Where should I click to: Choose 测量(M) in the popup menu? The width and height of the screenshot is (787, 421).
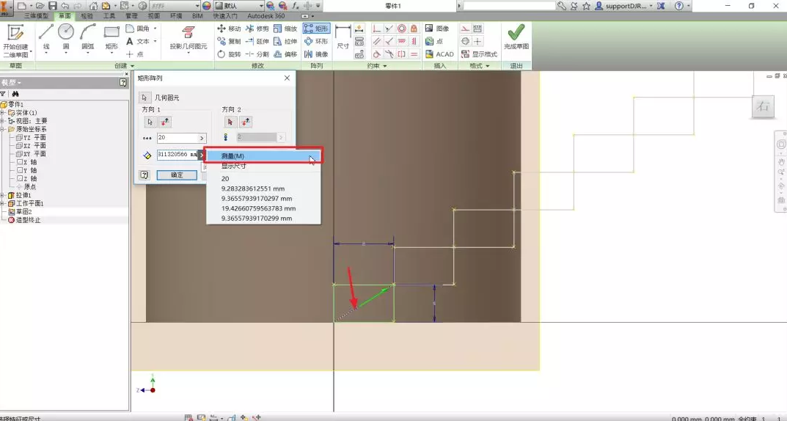pos(263,156)
